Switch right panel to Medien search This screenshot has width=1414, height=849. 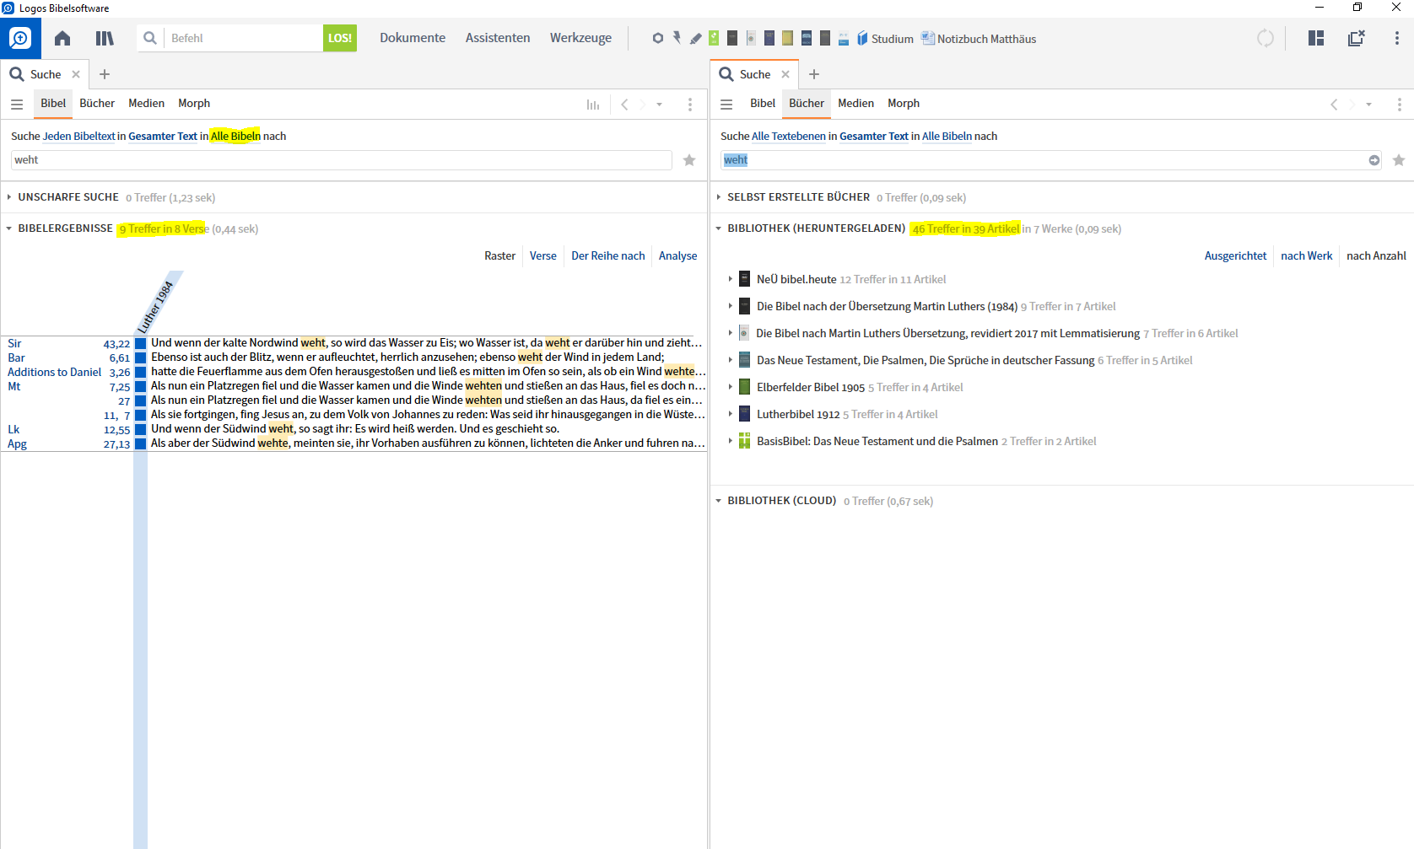855,104
